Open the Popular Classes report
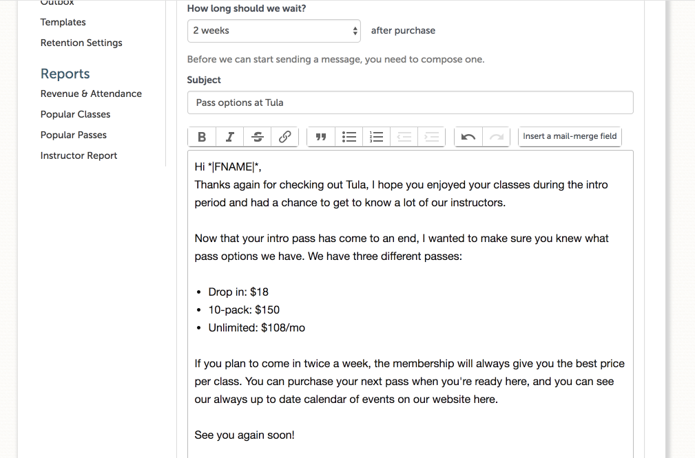 (75, 114)
